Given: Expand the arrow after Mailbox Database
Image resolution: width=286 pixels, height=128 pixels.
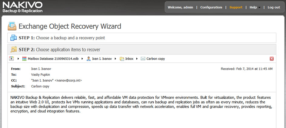Looking at the screenshot, I should 82,59.
